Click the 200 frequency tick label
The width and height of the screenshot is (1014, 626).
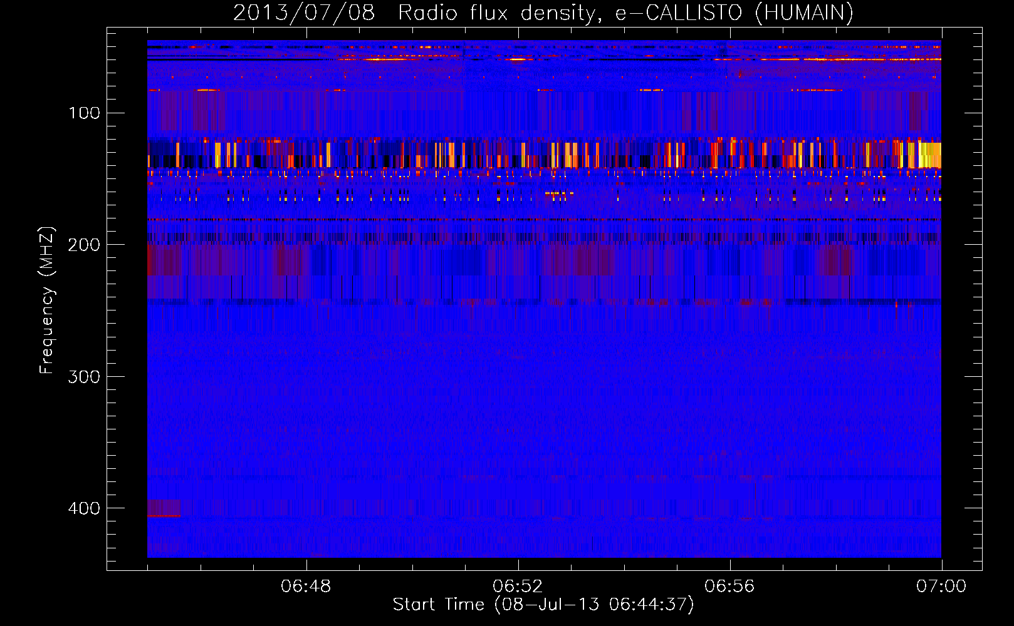click(x=84, y=245)
